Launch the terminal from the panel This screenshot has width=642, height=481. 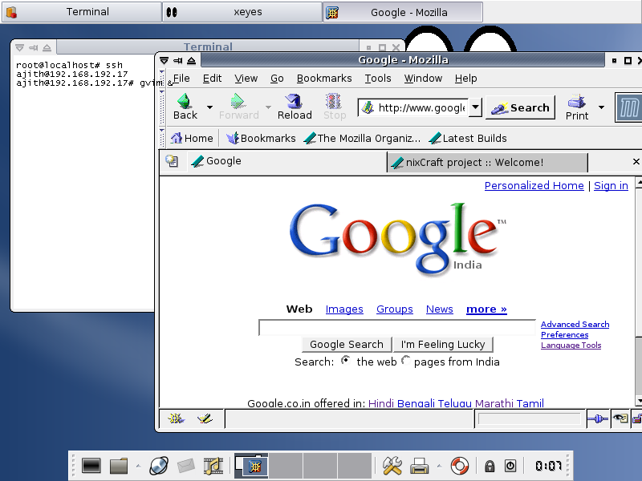(91, 466)
